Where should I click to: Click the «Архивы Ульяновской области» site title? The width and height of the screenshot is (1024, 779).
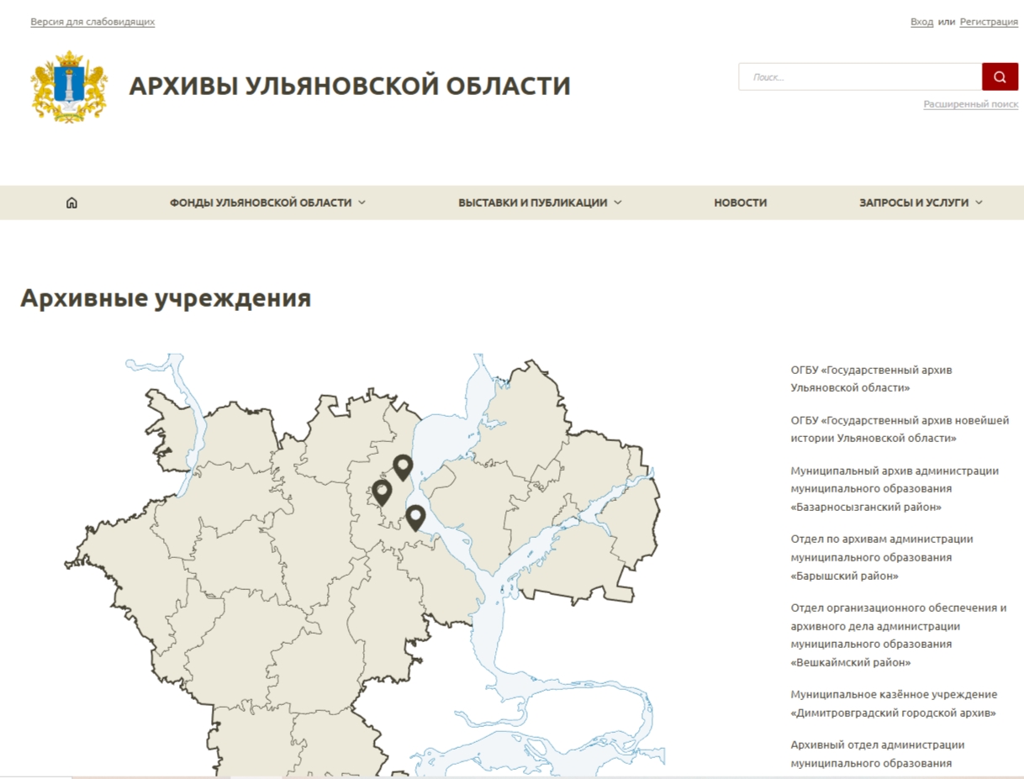[350, 87]
